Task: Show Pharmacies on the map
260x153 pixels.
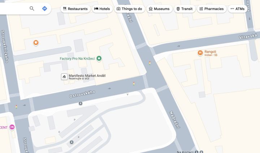Action: (x=212, y=9)
